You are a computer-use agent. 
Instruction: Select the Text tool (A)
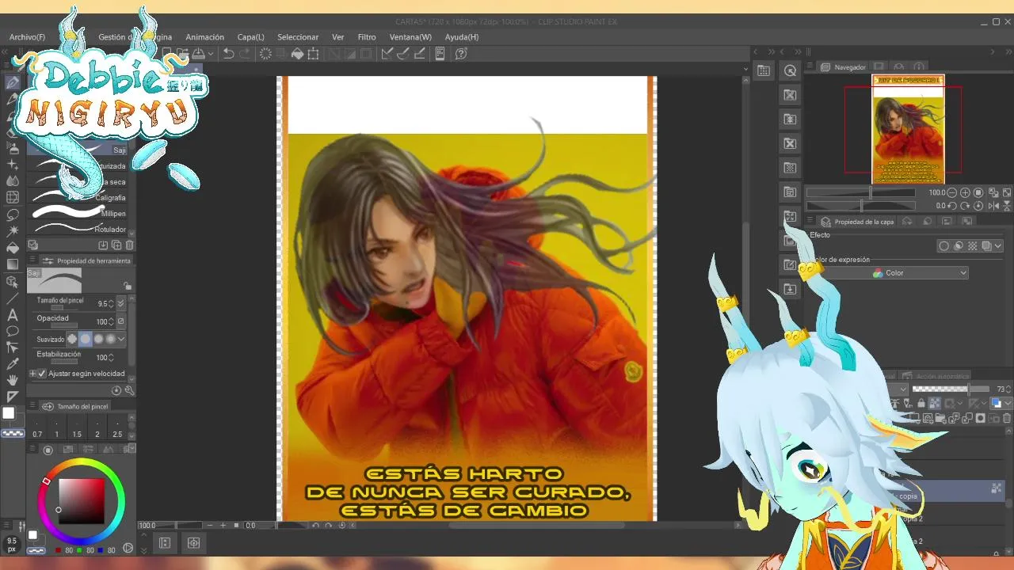tap(13, 314)
